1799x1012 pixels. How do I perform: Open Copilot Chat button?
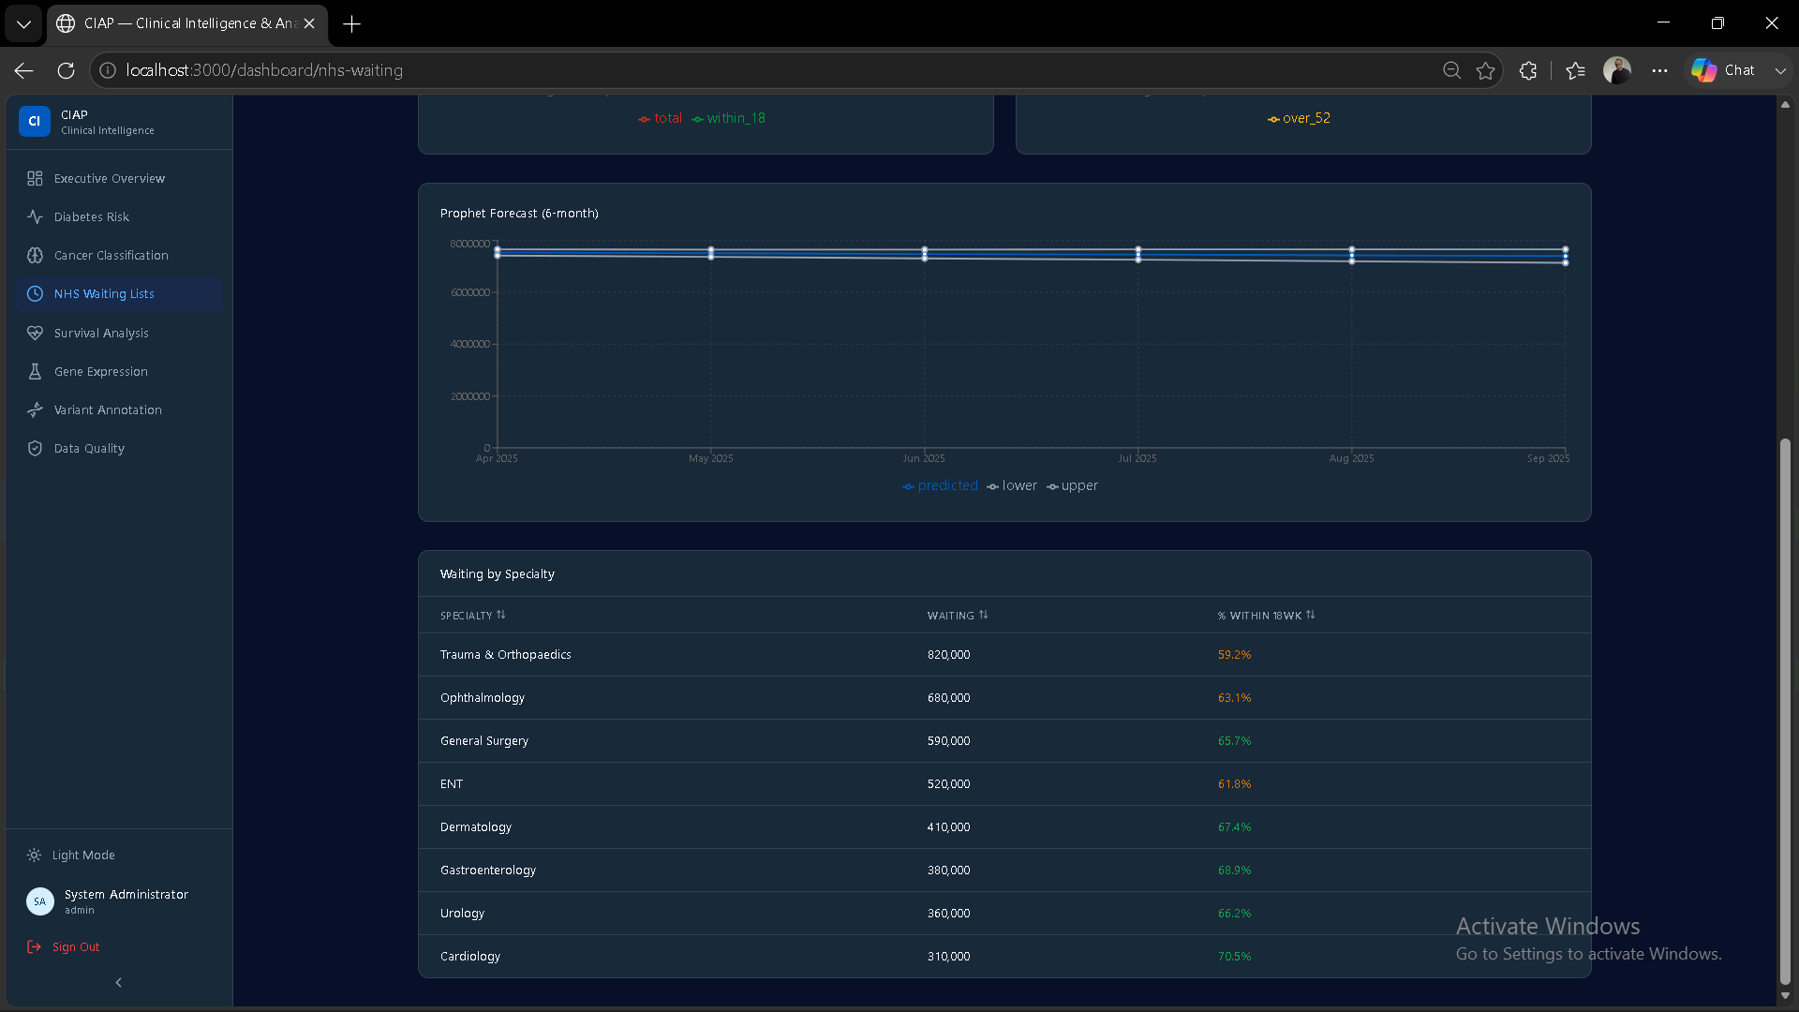coord(1724,70)
